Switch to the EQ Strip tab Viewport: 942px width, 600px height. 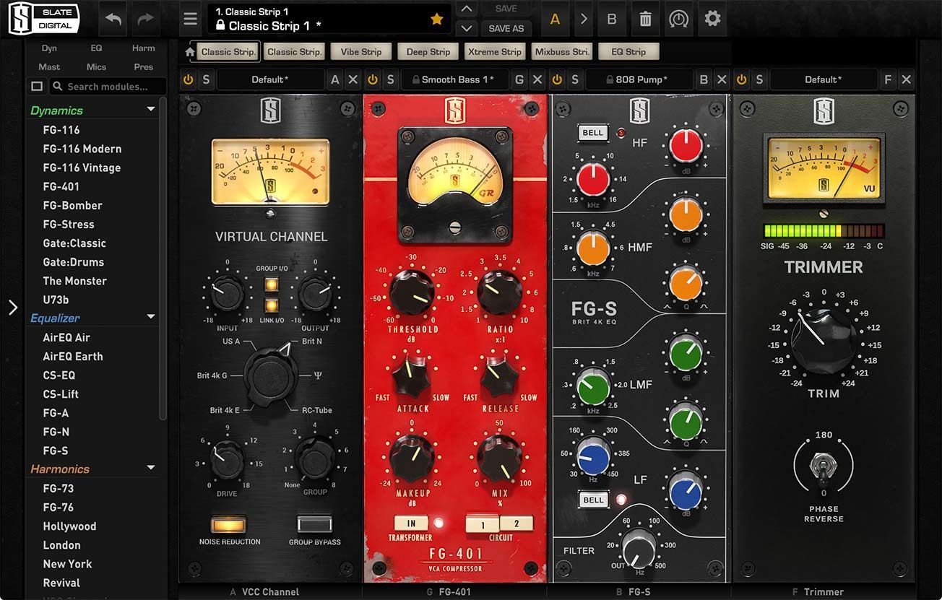[x=628, y=52]
